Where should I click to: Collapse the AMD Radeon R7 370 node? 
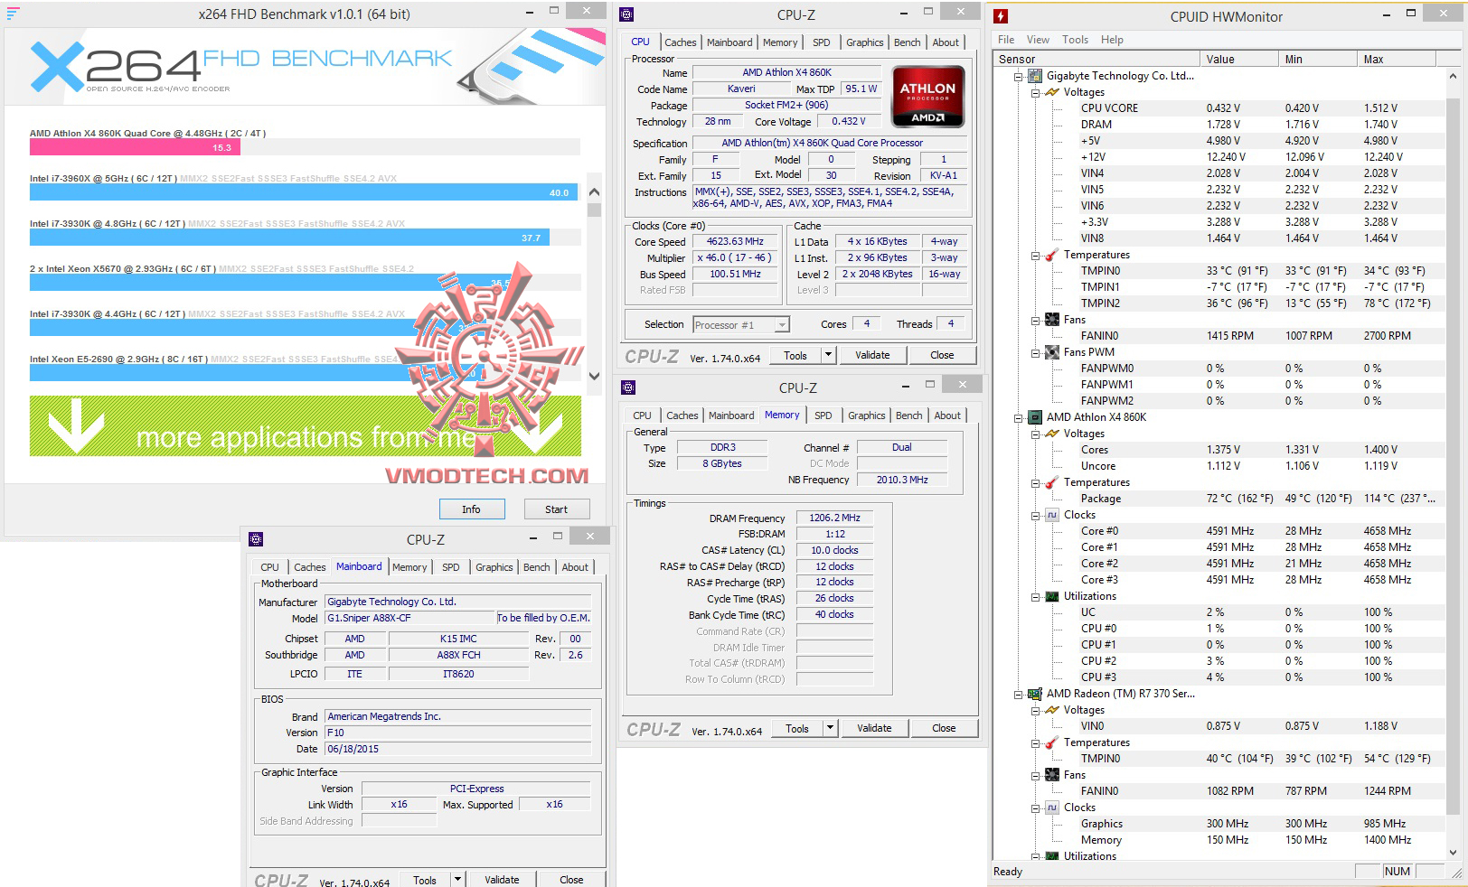coord(1019,695)
